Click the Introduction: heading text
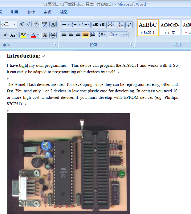Screen dimensions: 191x214 point(24,56)
